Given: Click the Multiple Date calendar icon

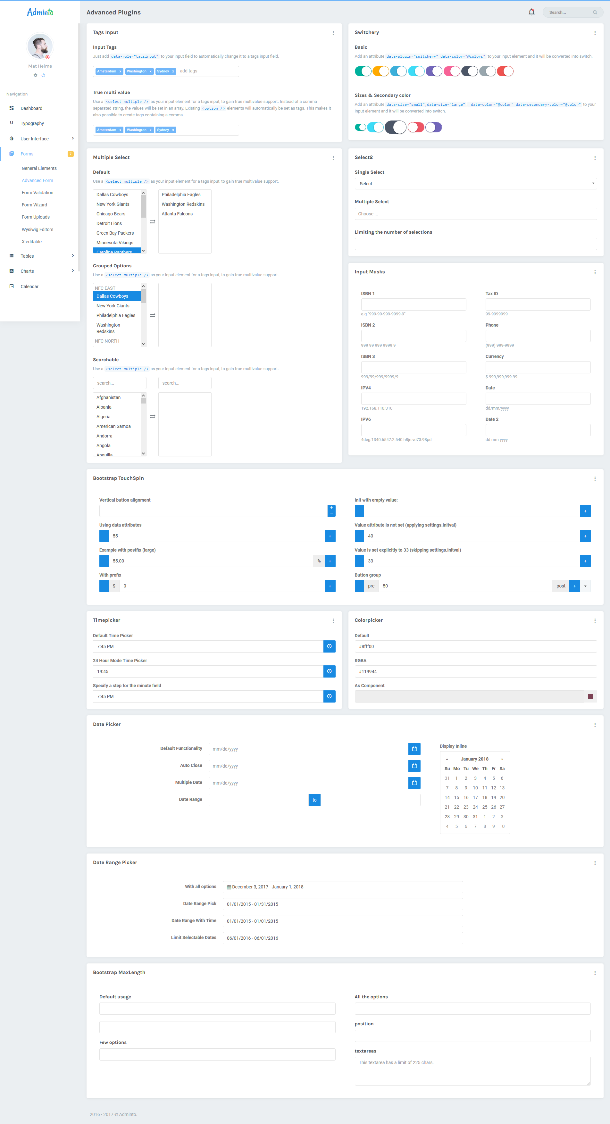Looking at the screenshot, I should click(x=414, y=783).
